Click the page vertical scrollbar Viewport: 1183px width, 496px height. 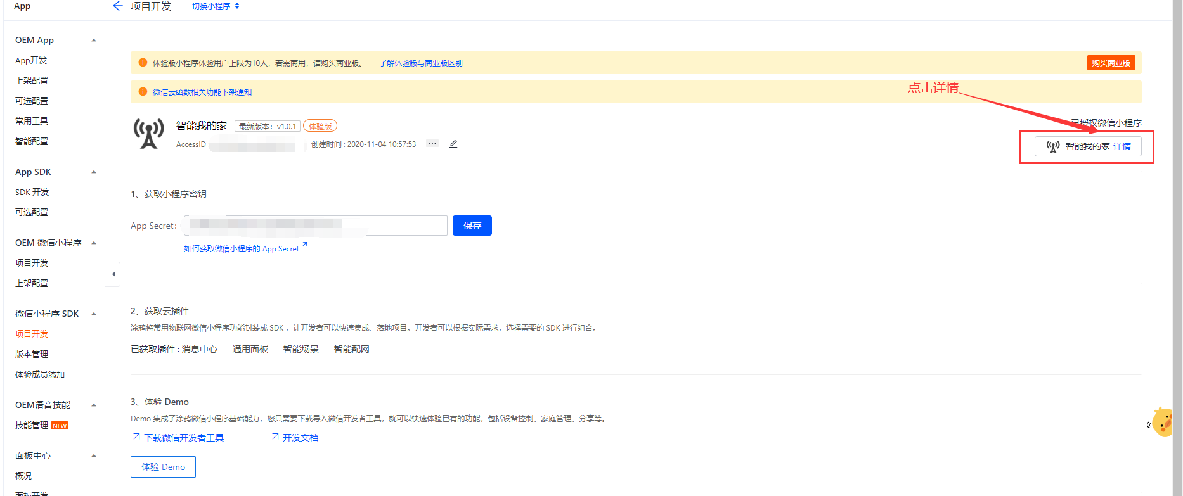click(x=1178, y=247)
